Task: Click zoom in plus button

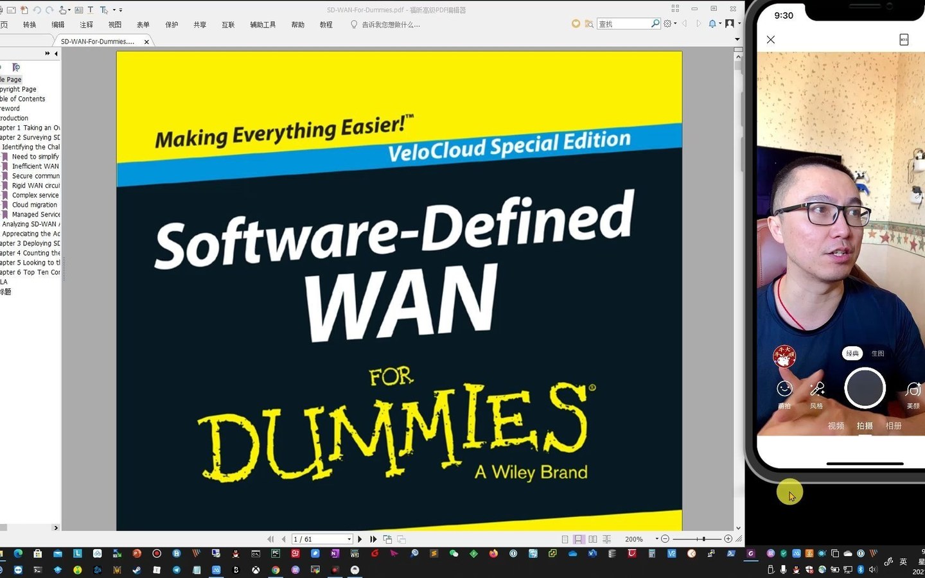Action: tap(728, 539)
